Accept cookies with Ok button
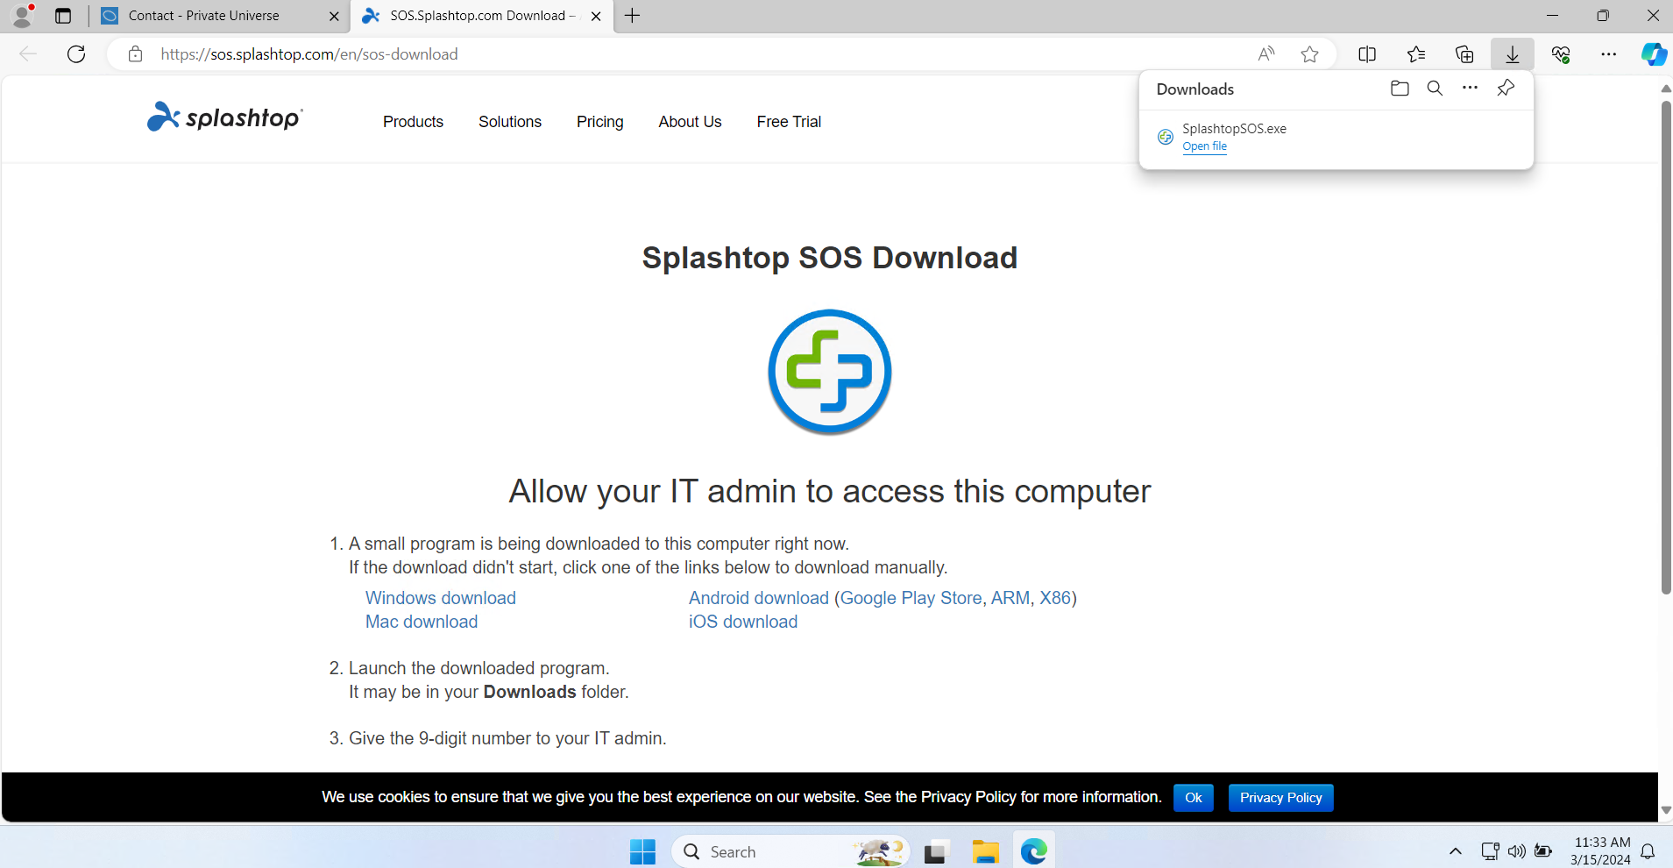The width and height of the screenshot is (1673, 868). point(1193,798)
